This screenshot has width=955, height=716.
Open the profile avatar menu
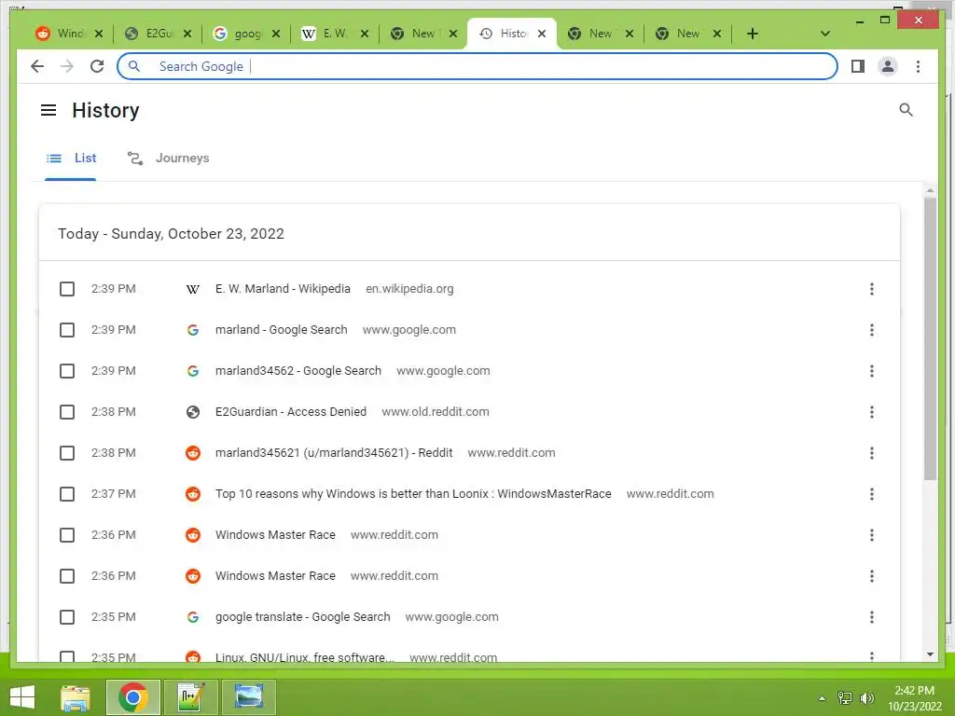[888, 66]
